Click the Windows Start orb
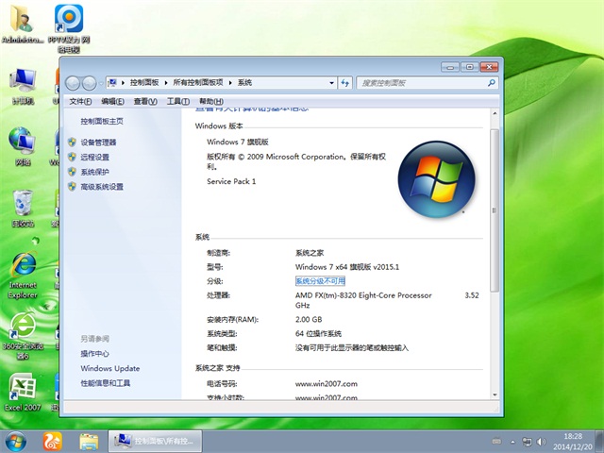The image size is (604, 453). (16, 442)
